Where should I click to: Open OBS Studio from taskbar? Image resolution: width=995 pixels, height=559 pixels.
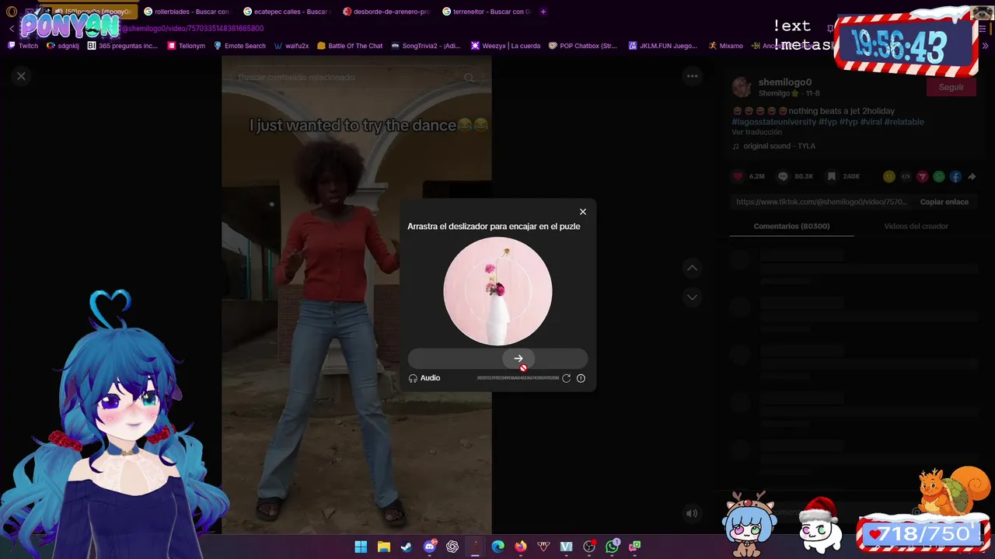tap(589, 547)
